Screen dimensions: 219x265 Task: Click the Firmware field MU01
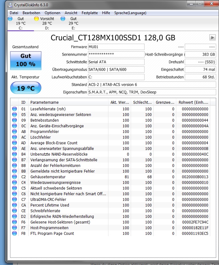pos(116,47)
